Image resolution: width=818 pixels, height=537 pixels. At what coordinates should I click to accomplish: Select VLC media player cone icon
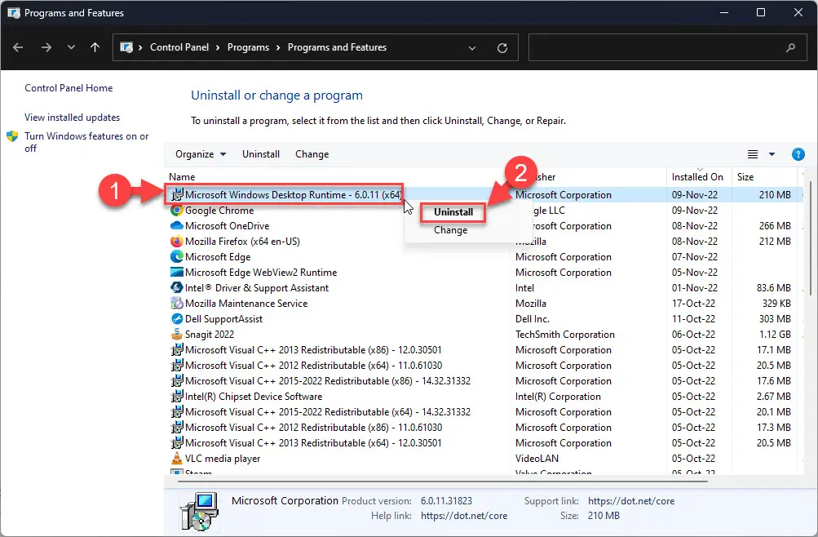(x=177, y=458)
